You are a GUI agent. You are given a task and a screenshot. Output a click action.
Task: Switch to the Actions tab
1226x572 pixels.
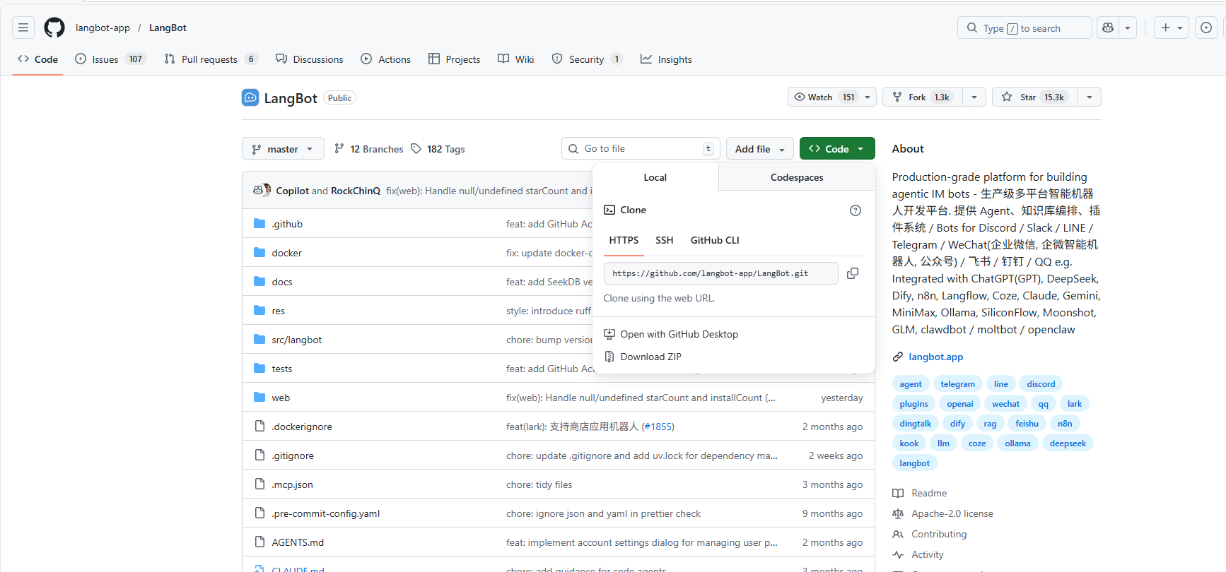point(386,59)
